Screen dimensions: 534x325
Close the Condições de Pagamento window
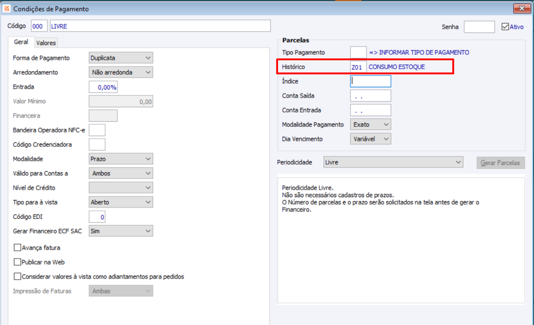click(x=522, y=8)
